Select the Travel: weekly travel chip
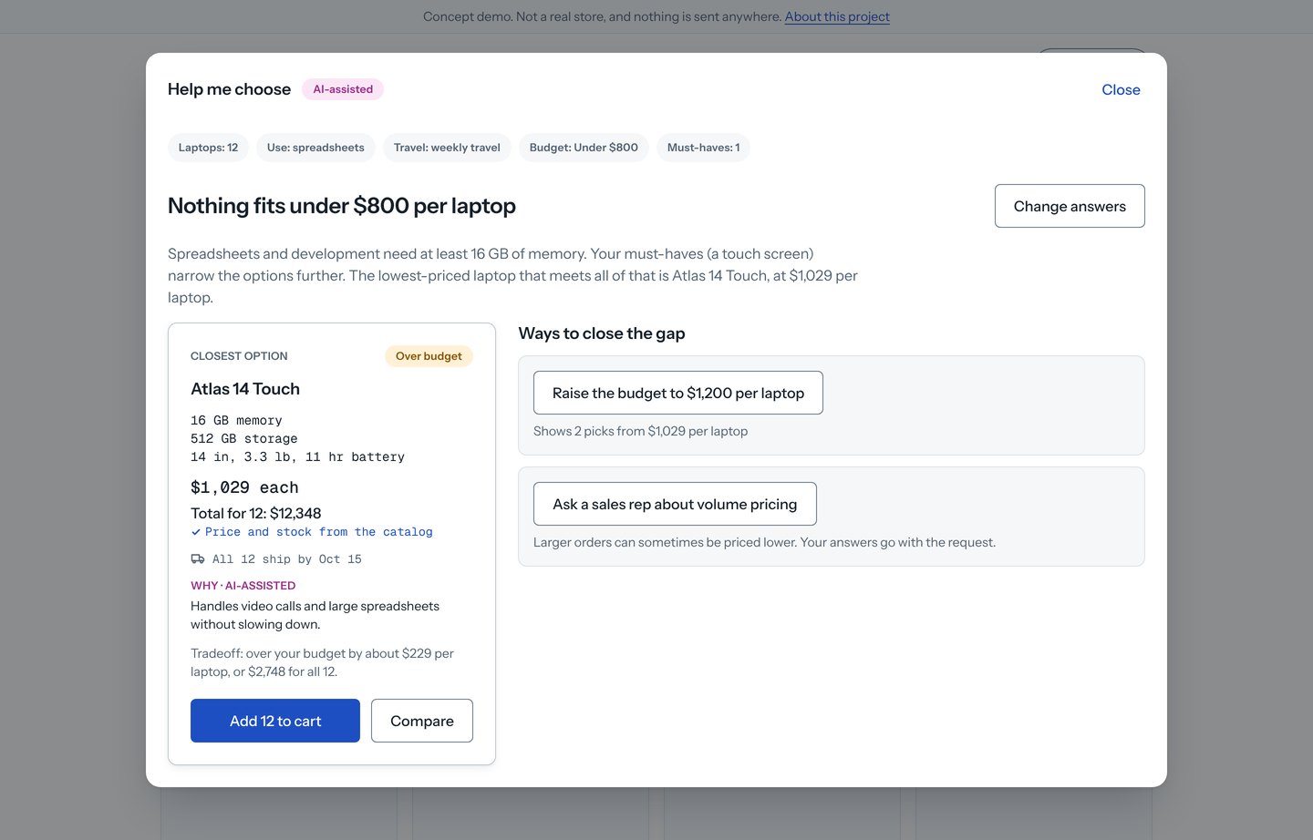The height and width of the screenshot is (840, 1313). 447,148
